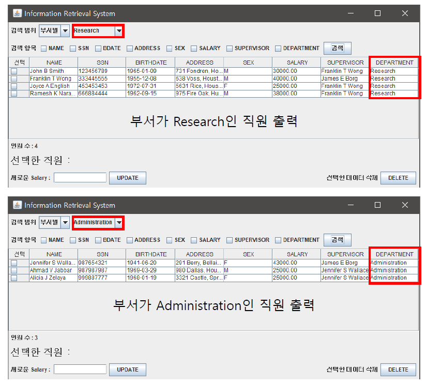Image resolution: width=427 pixels, height=385 pixels.
Task: Select row checkbox for John B Smith
Action: point(14,71)
